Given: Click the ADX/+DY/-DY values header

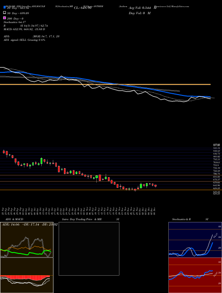Looking at the screenshot, I should 29,225.
